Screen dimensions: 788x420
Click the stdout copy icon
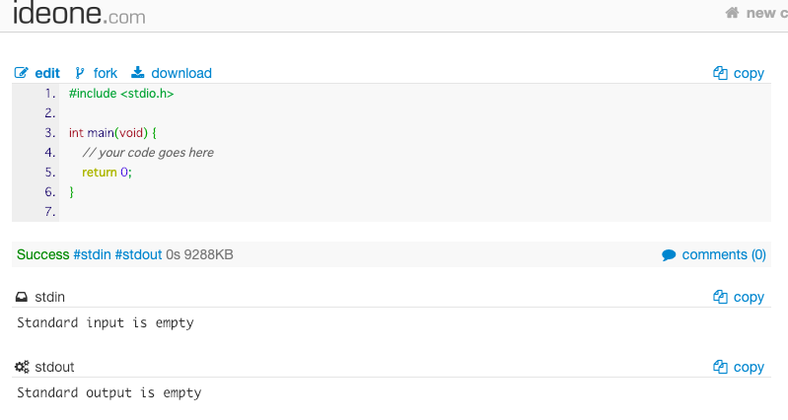click(x=721, y=367)
